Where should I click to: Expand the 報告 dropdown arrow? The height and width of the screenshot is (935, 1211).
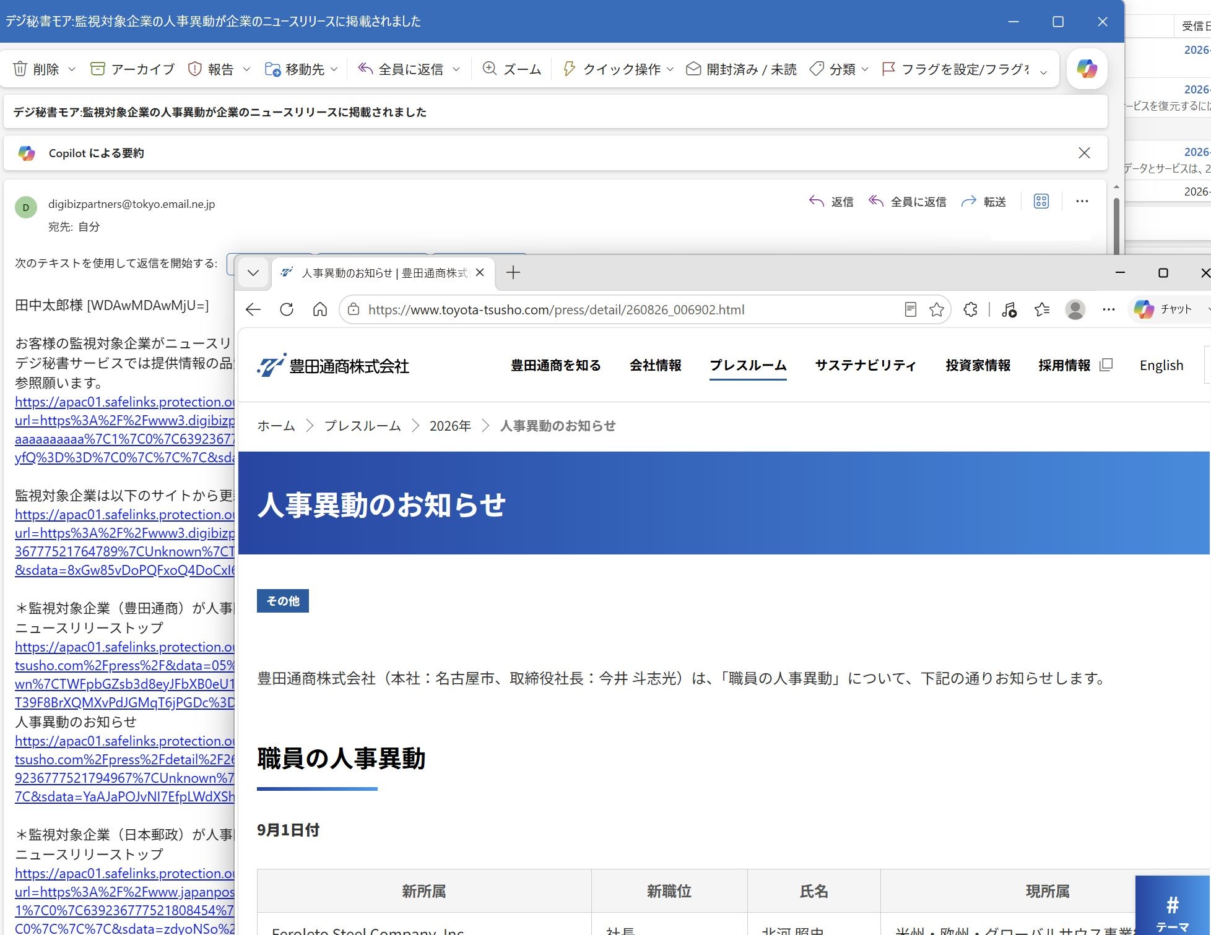point(246,69)
